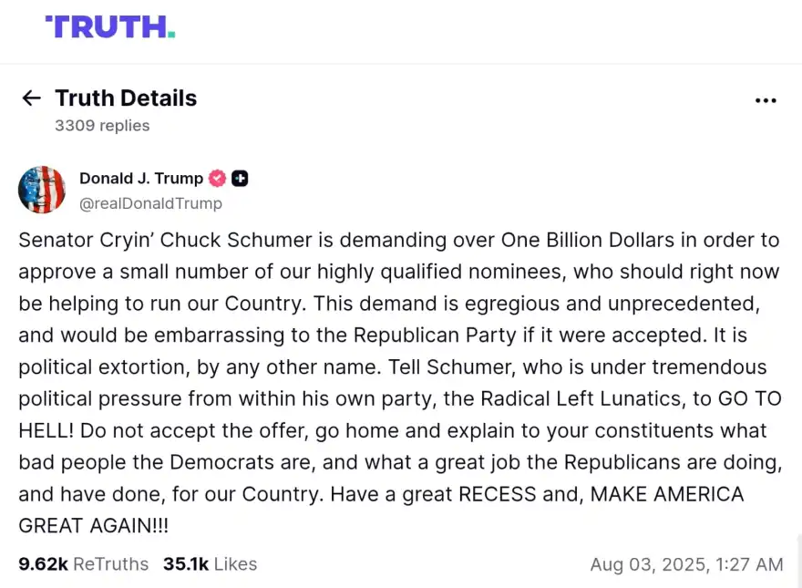View the 3309 replies count

point(102,126)
